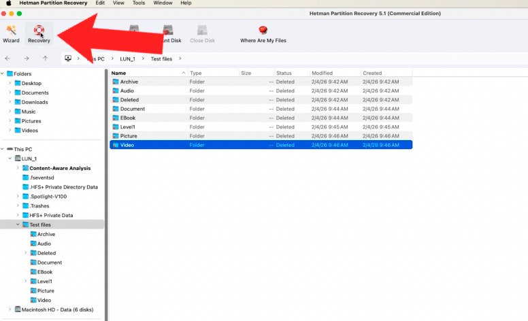Select the Level1 folder row in list
Screen dimensions: 528x321
point(261,127)
